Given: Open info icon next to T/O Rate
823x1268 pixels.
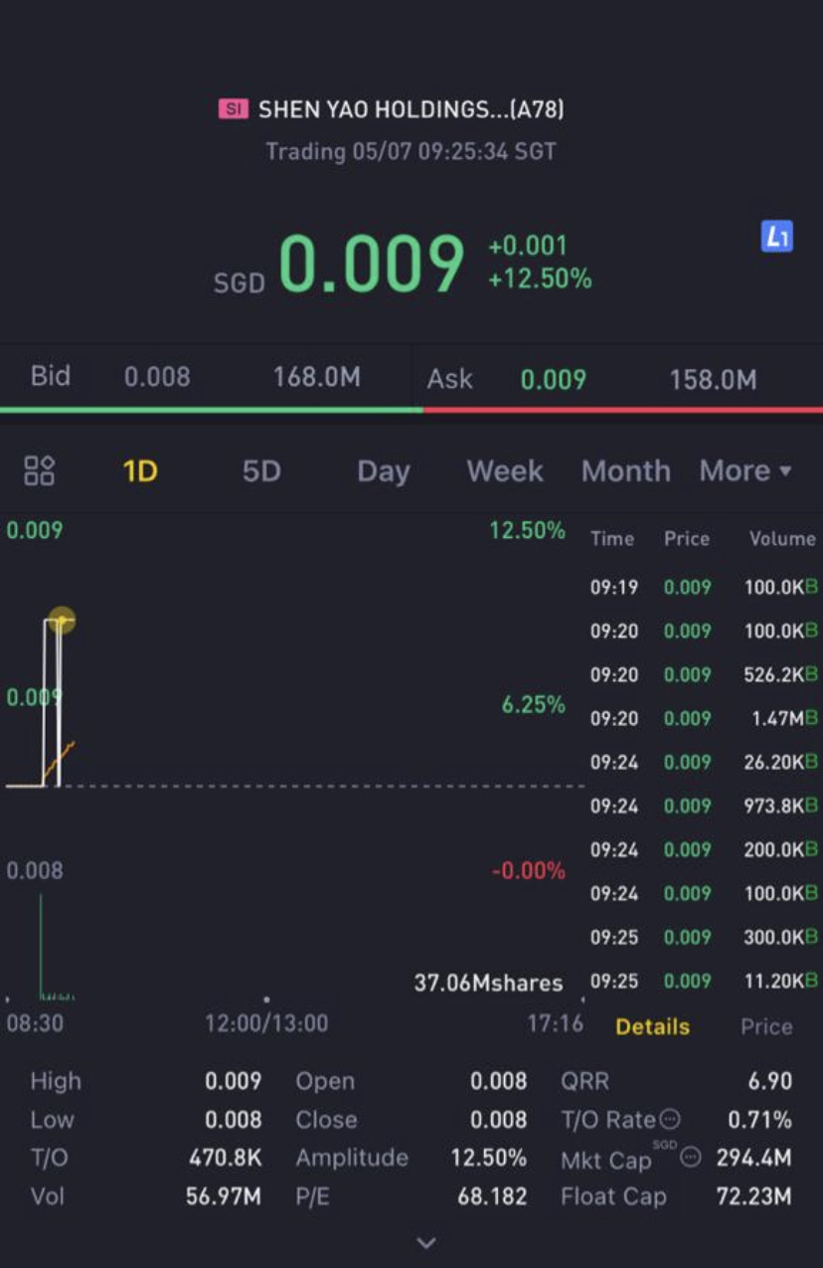Looking at the screenshot, I should pyautogui.click(x=670, y=1120).
